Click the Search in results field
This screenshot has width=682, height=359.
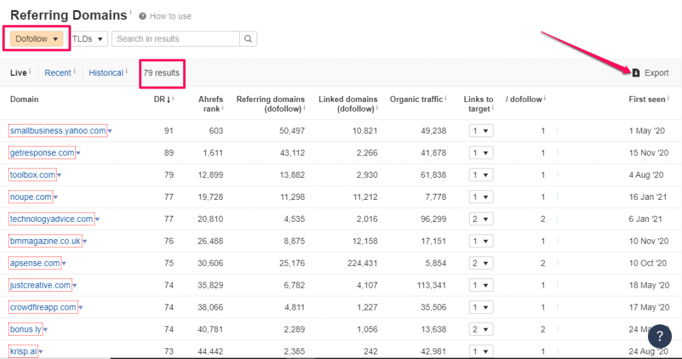tap(175, 39)
